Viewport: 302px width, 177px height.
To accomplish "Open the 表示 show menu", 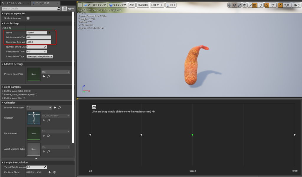I will pyautogui.click(x=132, y=5).
